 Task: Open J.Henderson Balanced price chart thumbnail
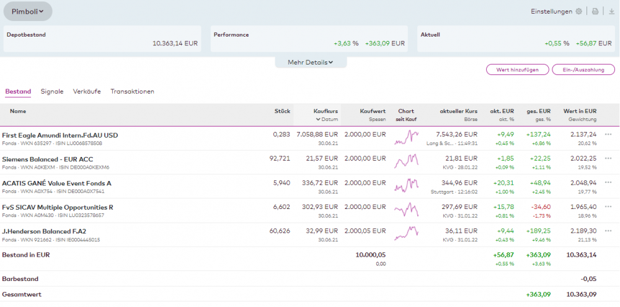click(x=406, y=234)
